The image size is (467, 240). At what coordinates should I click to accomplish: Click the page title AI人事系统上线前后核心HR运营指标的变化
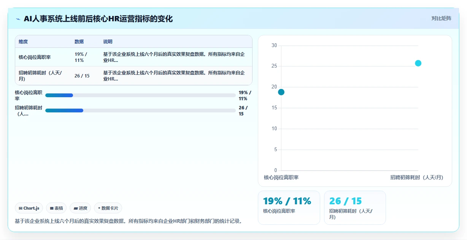point(98,19)
